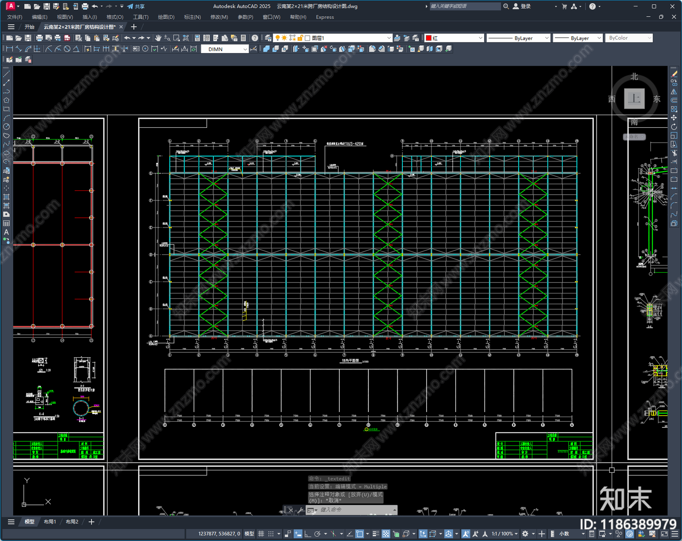This screenshot has width=682, height=541.
Task: Open the 文件(F) menu
Action: tap(14, 17)
